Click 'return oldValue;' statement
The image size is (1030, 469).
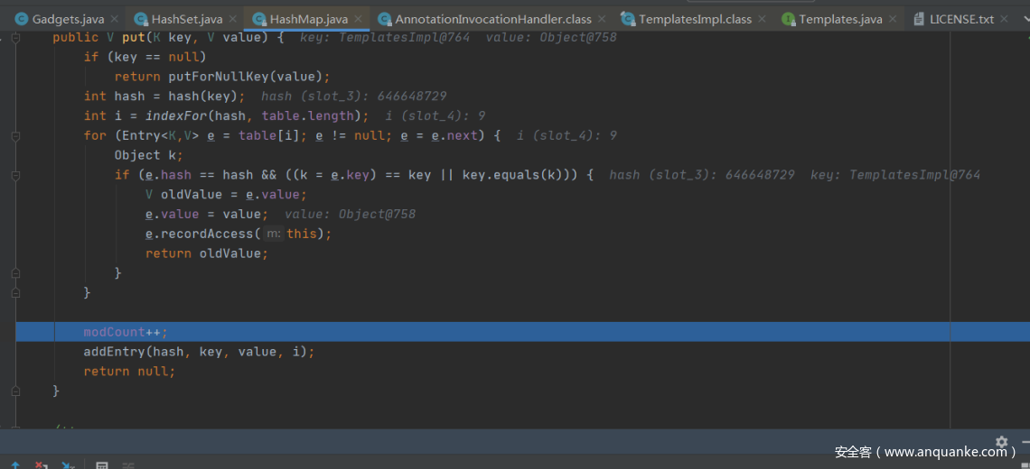pyautogui.click(x=207, y=253)
